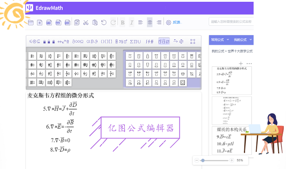Screen dimensions: 286x169
Task: Export formula as TeX file icon
Action: tap(67, 22)
